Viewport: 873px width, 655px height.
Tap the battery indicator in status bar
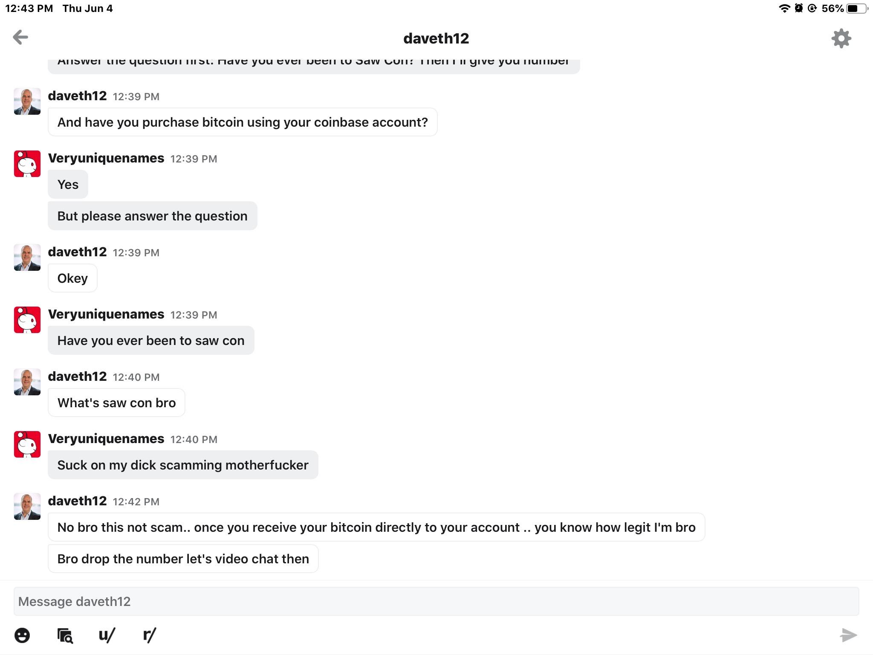coord(856,9)
